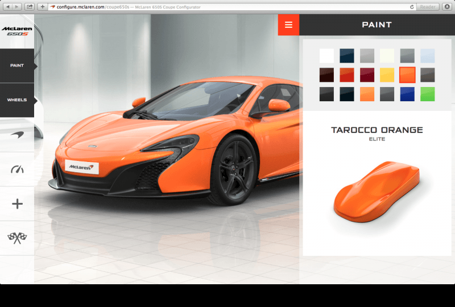This screenshot has width=455, height=307.
Task: Choose the light orange swatch in bottom row
Action: pyautogui.click(x=367, y=94)
